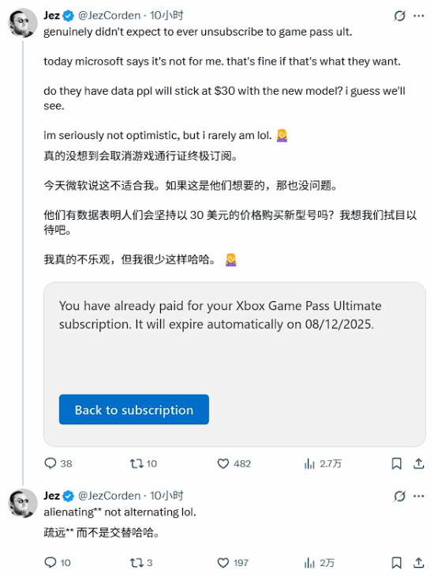Bookmark the first tweet
434x578 pixels.
(x=396, y=463)
